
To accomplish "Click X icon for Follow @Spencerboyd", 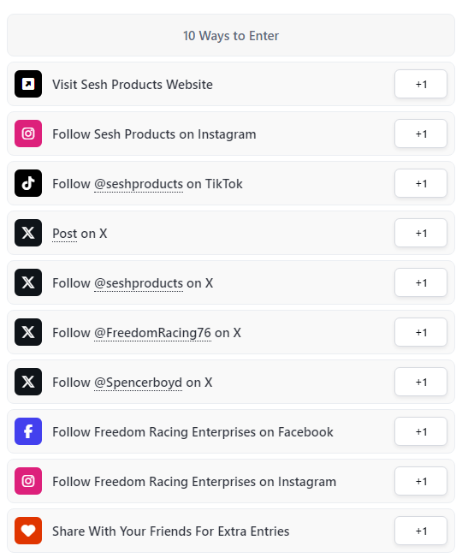I will (28, 382).
